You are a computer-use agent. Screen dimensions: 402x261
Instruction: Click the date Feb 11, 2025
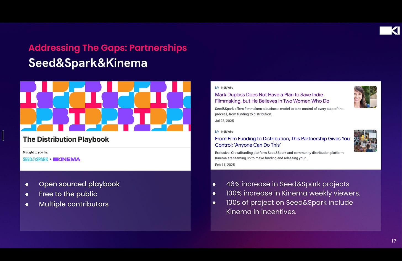[x=225, y=165]
